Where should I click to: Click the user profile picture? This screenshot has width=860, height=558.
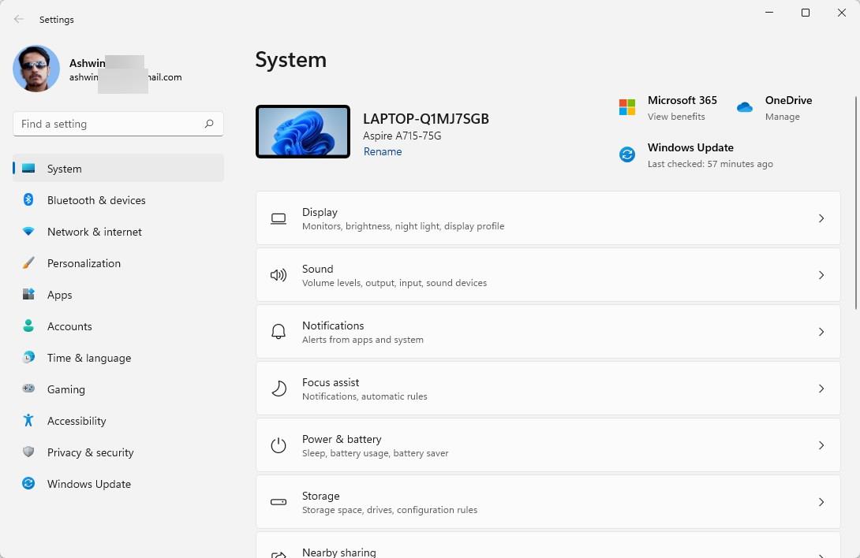(36, 69)
